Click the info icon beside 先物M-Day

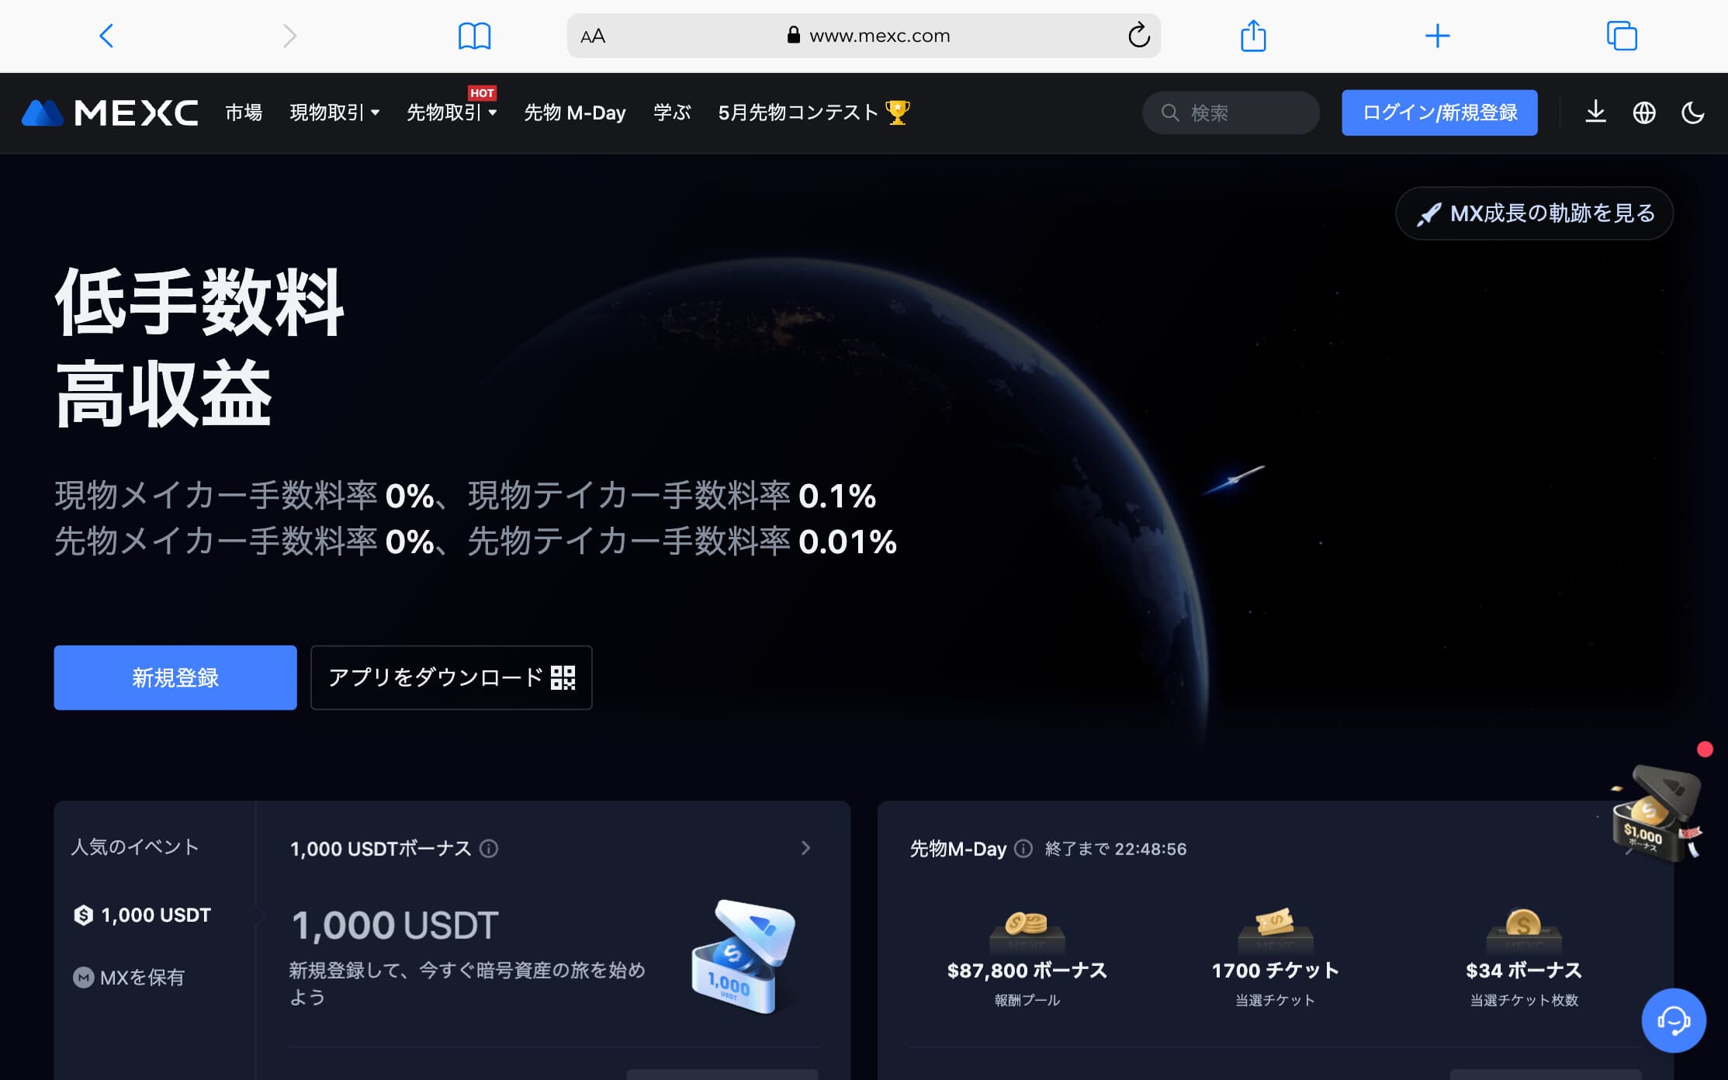click(x=1022, y=849)
